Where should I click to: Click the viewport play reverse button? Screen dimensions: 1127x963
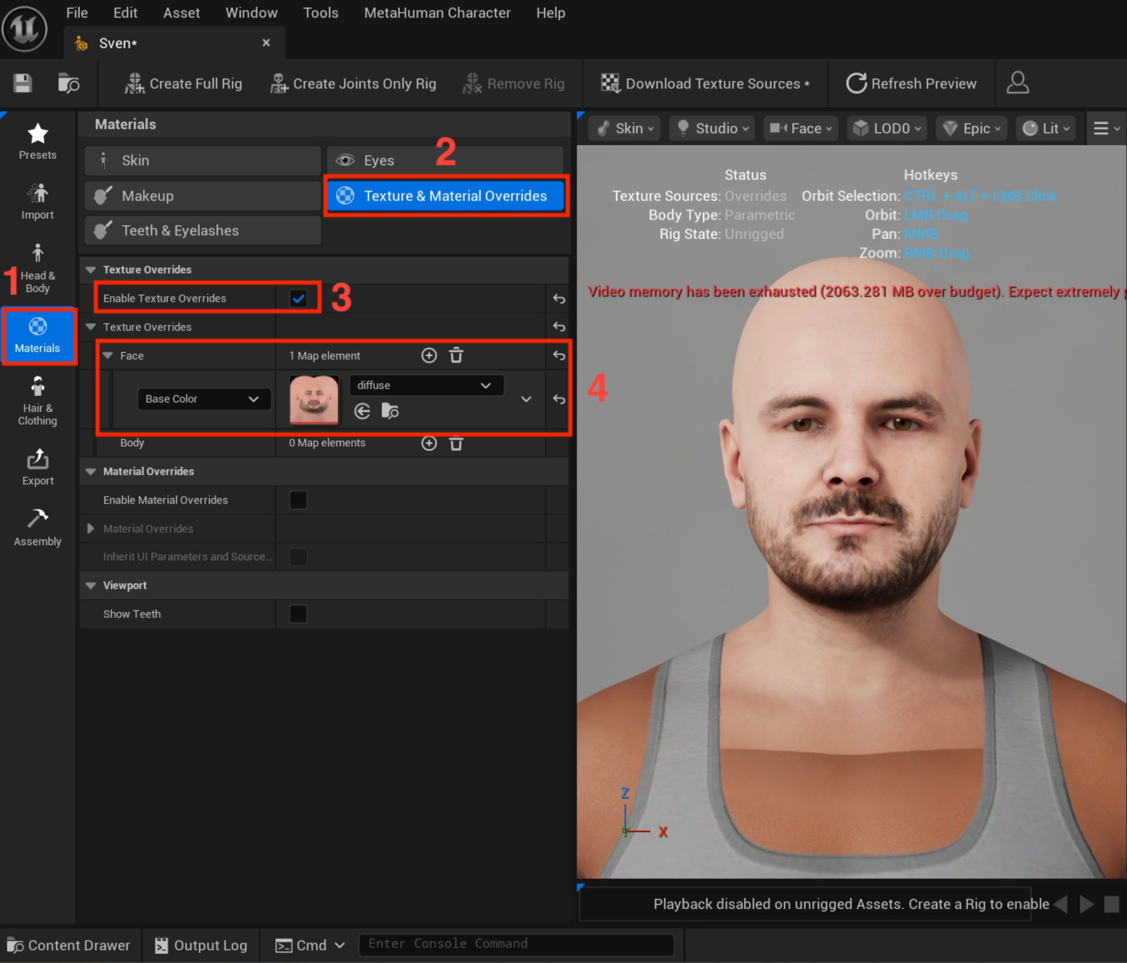click(1061, 904)
